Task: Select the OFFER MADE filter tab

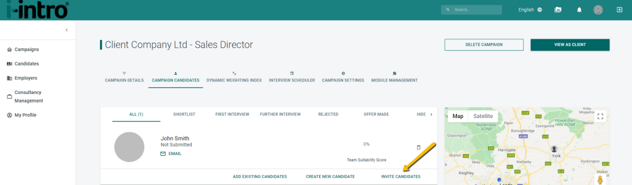Action: [x=377, y=114]
